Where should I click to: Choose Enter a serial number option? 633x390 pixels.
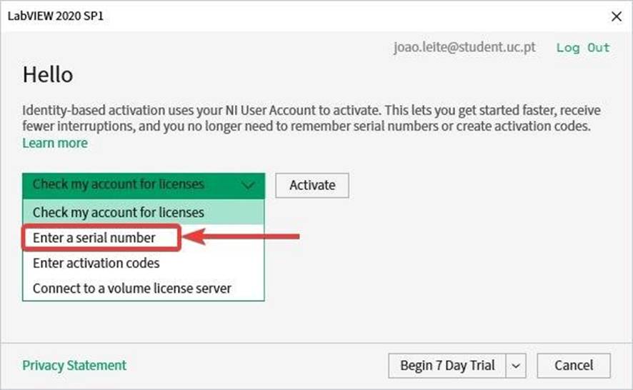(94, 238)
